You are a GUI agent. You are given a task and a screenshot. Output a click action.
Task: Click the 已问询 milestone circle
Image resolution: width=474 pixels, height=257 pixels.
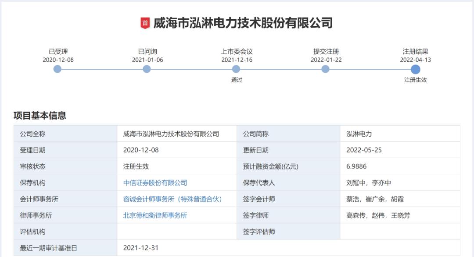coord(147,68)
